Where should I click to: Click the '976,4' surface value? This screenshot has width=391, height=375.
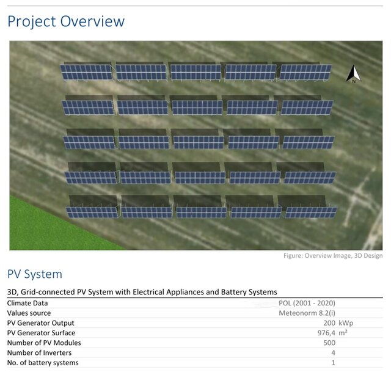pyautogui.click(x=326, y=333)
